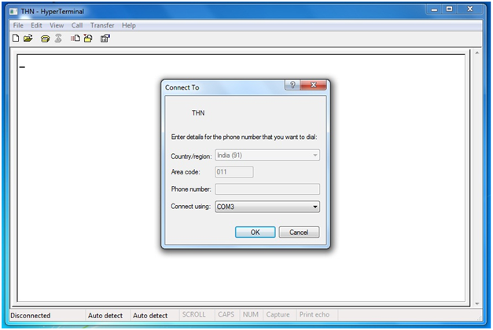This screenshot has height=330, width=493.
Task: Click the Open folder toolbar icon
Action: [28, 38]
